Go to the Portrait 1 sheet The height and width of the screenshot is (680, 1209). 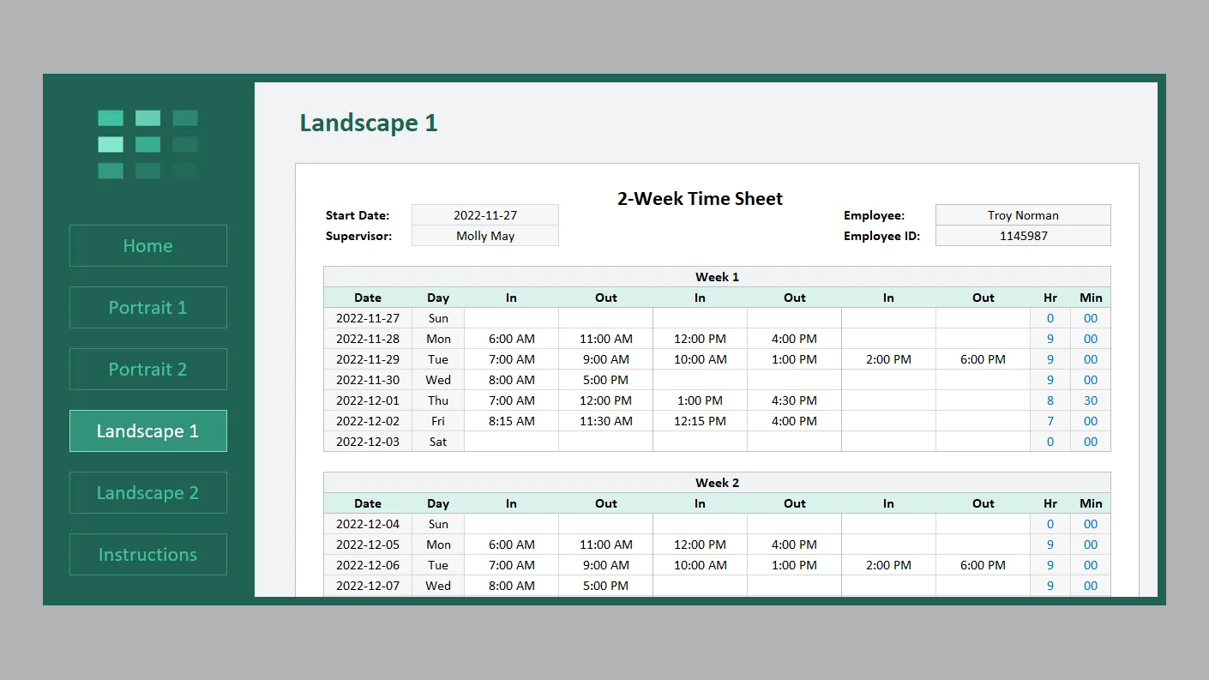tap(147, 308)
